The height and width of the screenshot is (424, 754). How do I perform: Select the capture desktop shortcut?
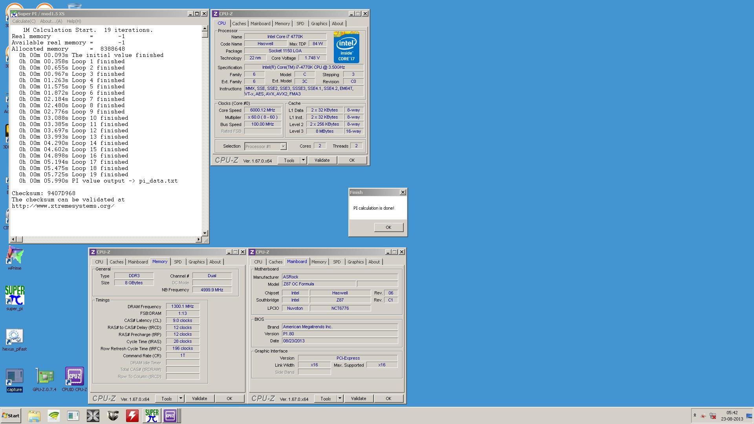[15, 380]
